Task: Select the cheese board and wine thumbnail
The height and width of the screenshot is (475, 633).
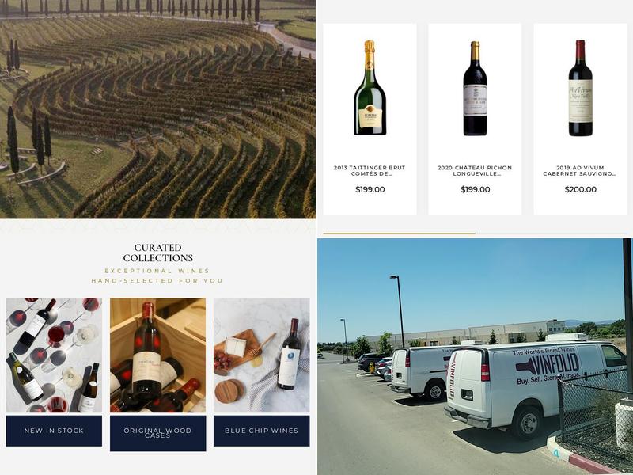Action: 262,355
